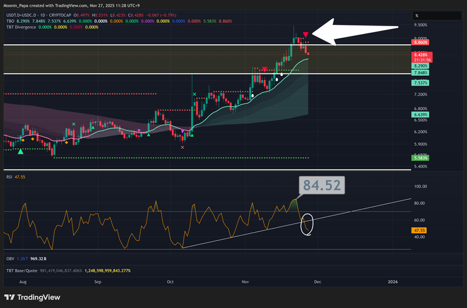467x308 pixels.
Task: Click the large white arrow annotation
Action: [x=356, y=32]
